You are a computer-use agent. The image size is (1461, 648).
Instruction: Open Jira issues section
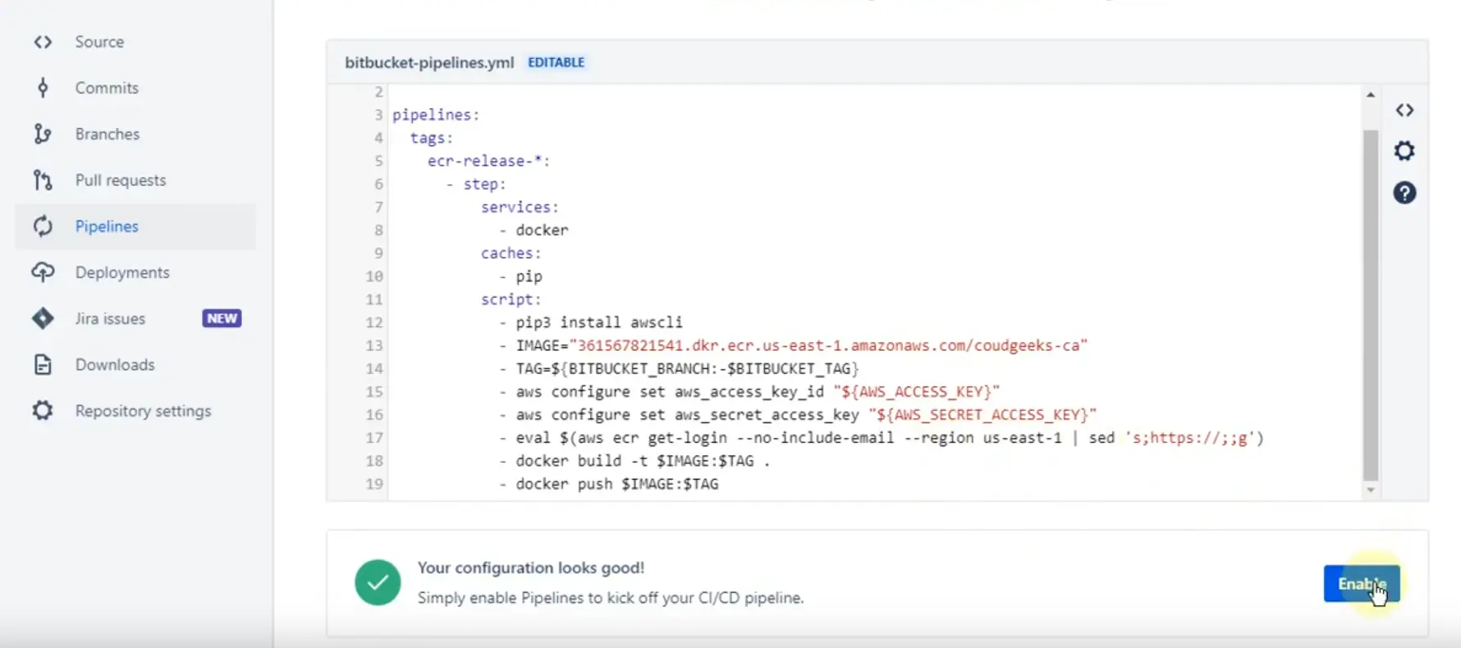(x=110, y=318)
